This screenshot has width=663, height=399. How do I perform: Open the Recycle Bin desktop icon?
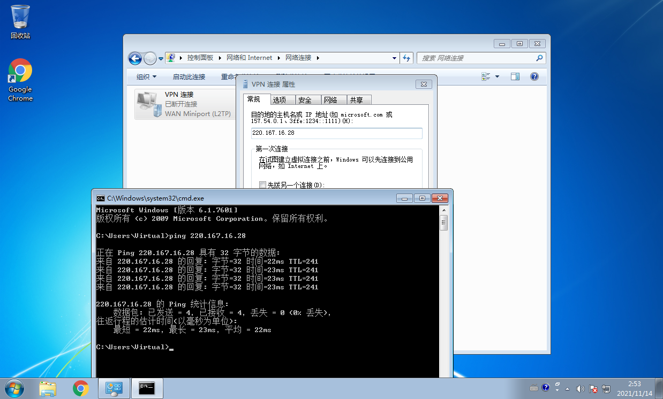click(20, 21)
